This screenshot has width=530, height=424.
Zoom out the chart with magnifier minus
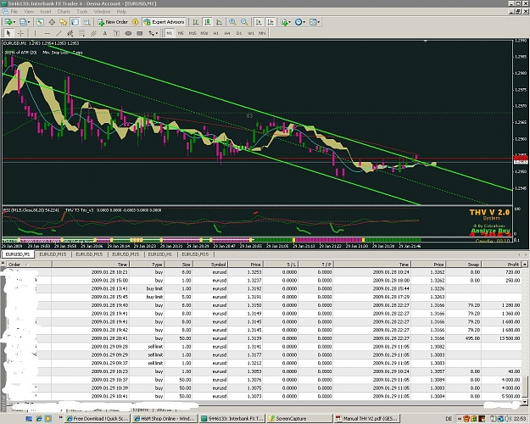(244, 22)
